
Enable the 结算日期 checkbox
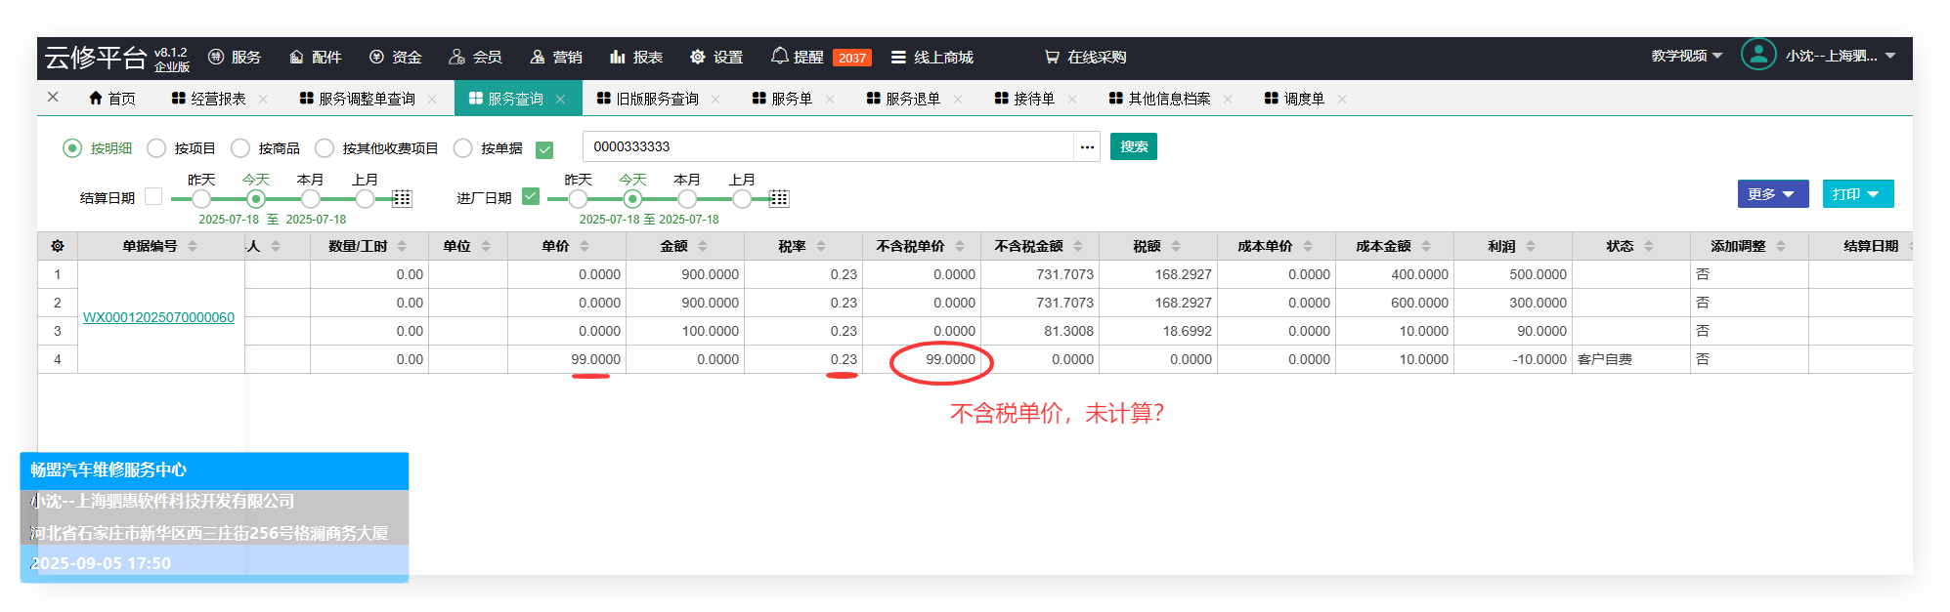pyautogui.click(x=153, y=196)
